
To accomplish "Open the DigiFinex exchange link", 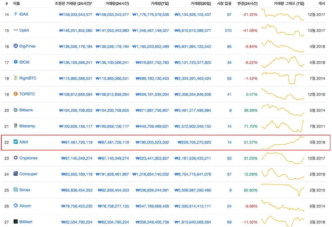I will [x=28, y=46].
